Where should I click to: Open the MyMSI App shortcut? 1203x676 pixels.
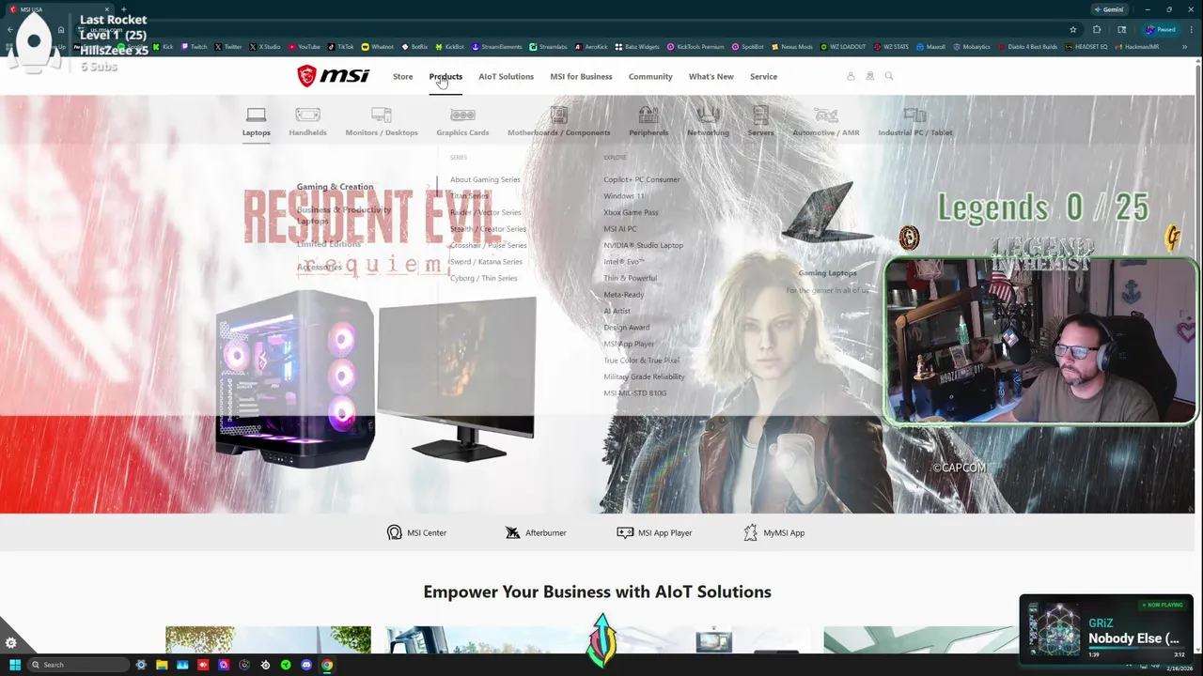pyautogui.click(x=773, y=532)
